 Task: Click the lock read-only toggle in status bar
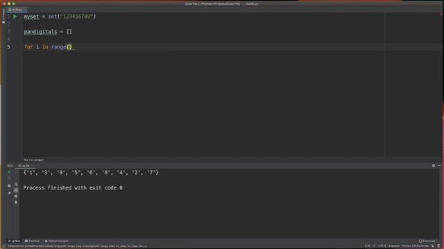433,246
